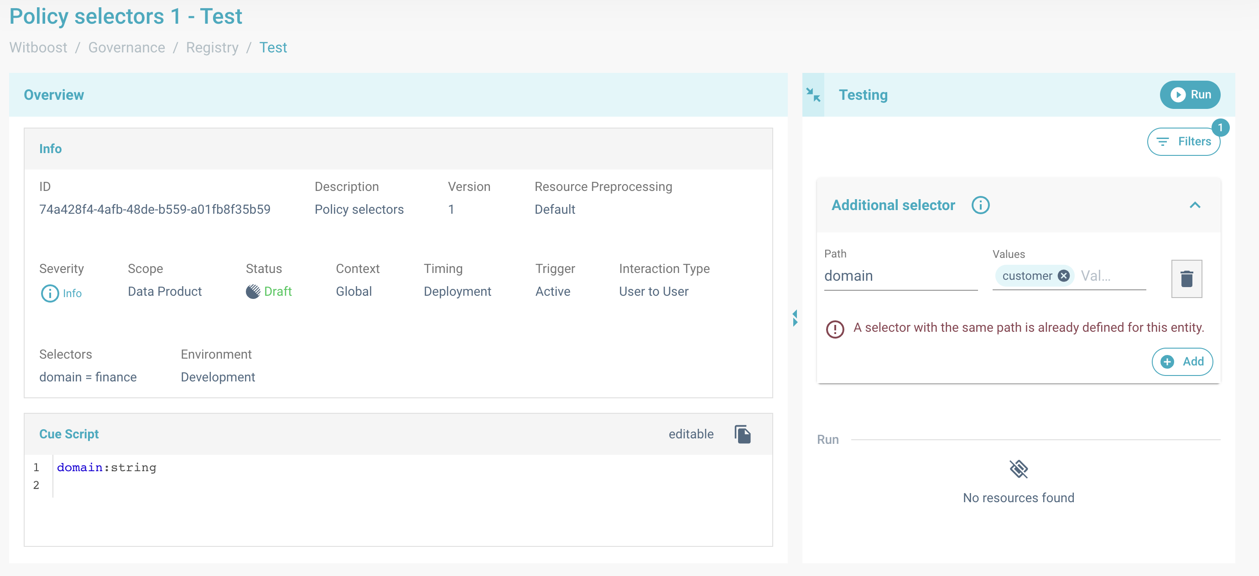1259x576 pixels.
Task: Click the no resources found icon
Action: (1019, 469)
